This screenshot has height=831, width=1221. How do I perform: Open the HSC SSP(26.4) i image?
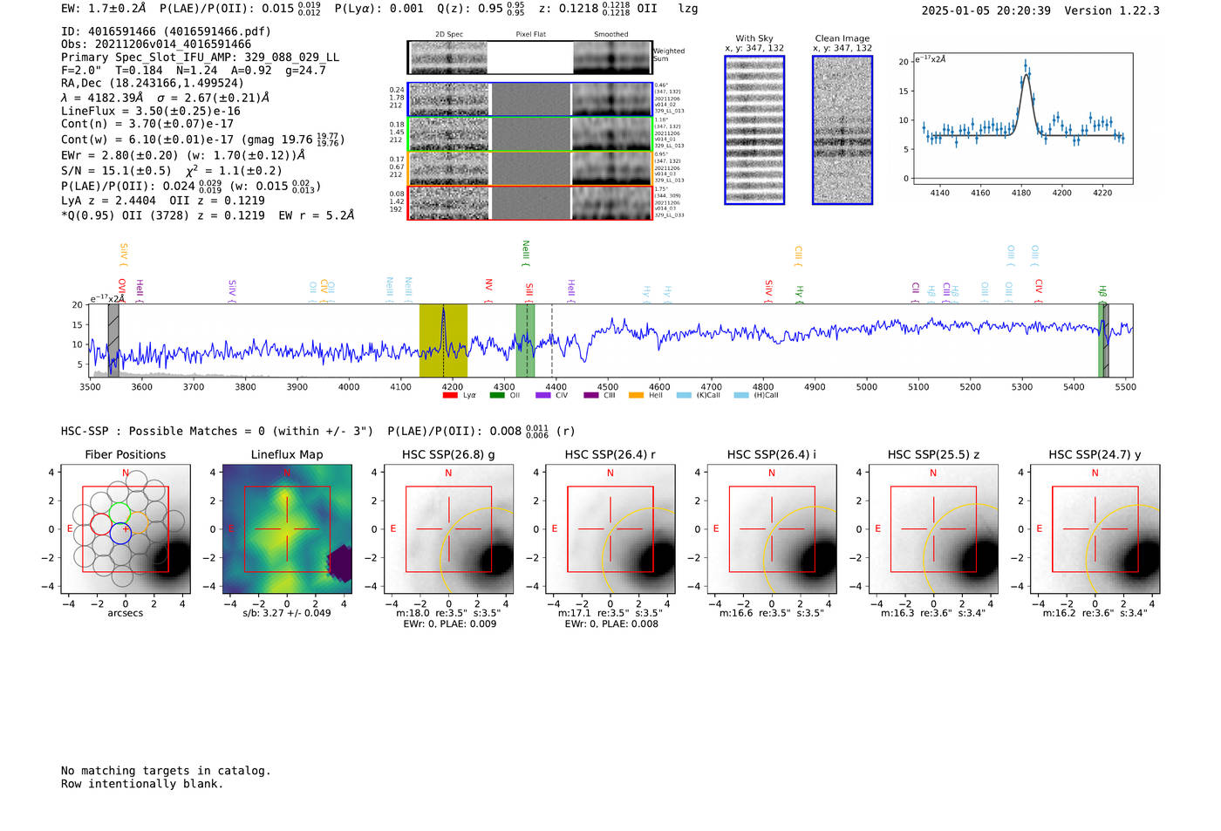pos(772,529)
